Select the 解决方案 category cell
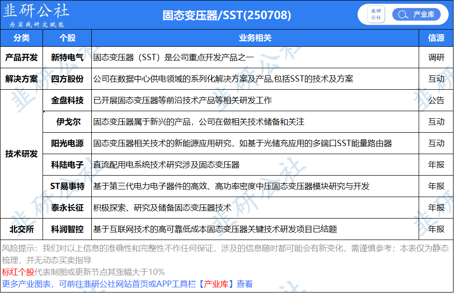The width and height of the screenshot is (454, 293). coord(22,79)
